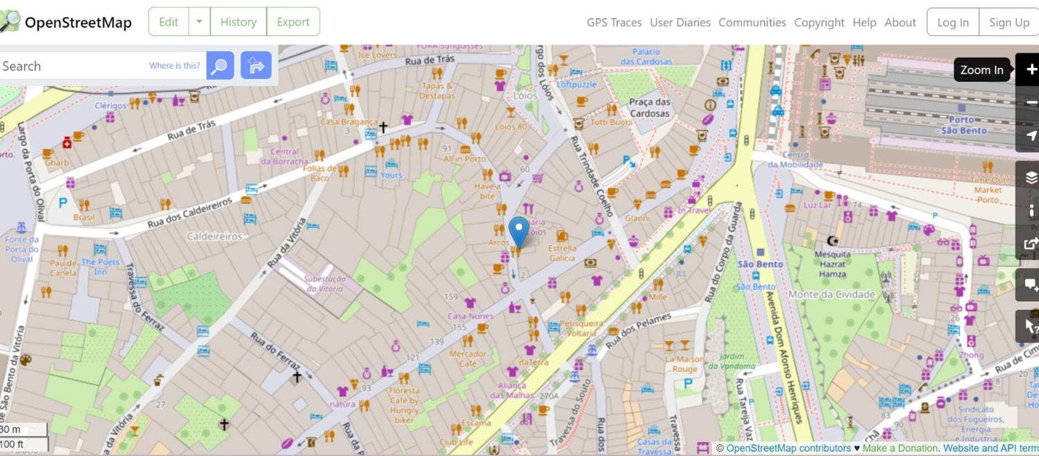
Task: Click the Fonte da Porta do Olival label
Action: tap(22, 250)
